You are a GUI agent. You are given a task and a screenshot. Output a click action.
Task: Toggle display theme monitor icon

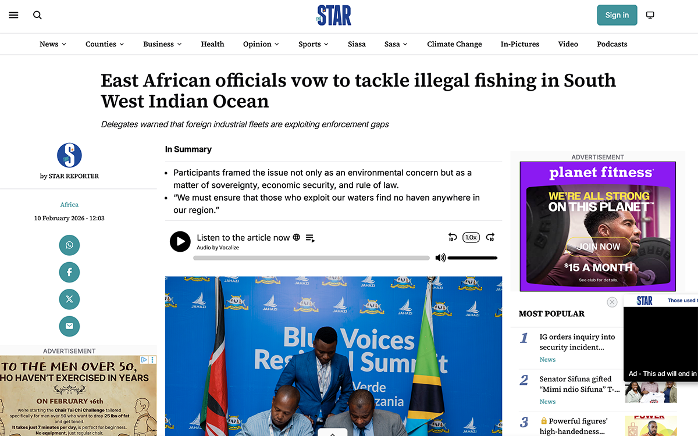pos(650,15)
